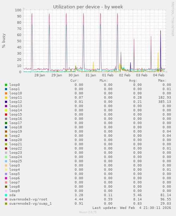Screen dimensions: 176x216
Task: Click the loop21 legend label
Action: click(16, 144)
